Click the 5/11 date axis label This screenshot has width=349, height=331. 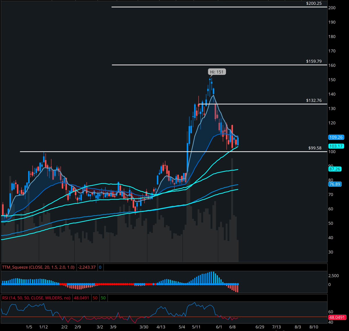(x=197, y=327)
